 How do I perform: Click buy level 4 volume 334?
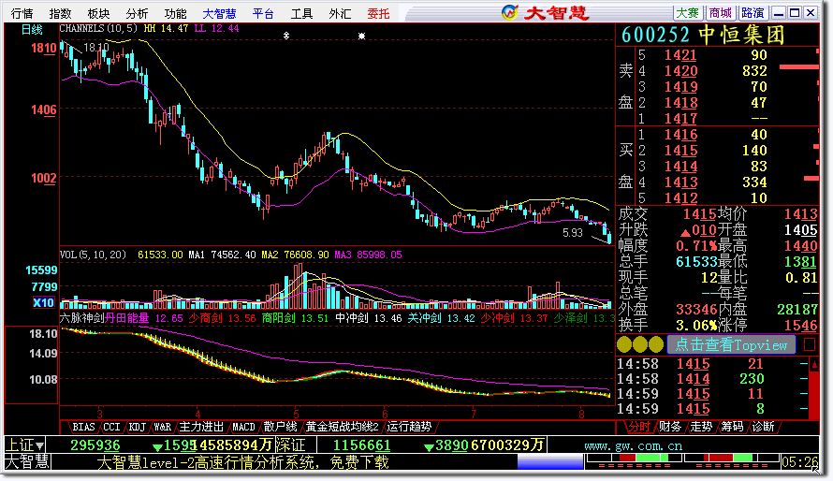tap(754, 182)
